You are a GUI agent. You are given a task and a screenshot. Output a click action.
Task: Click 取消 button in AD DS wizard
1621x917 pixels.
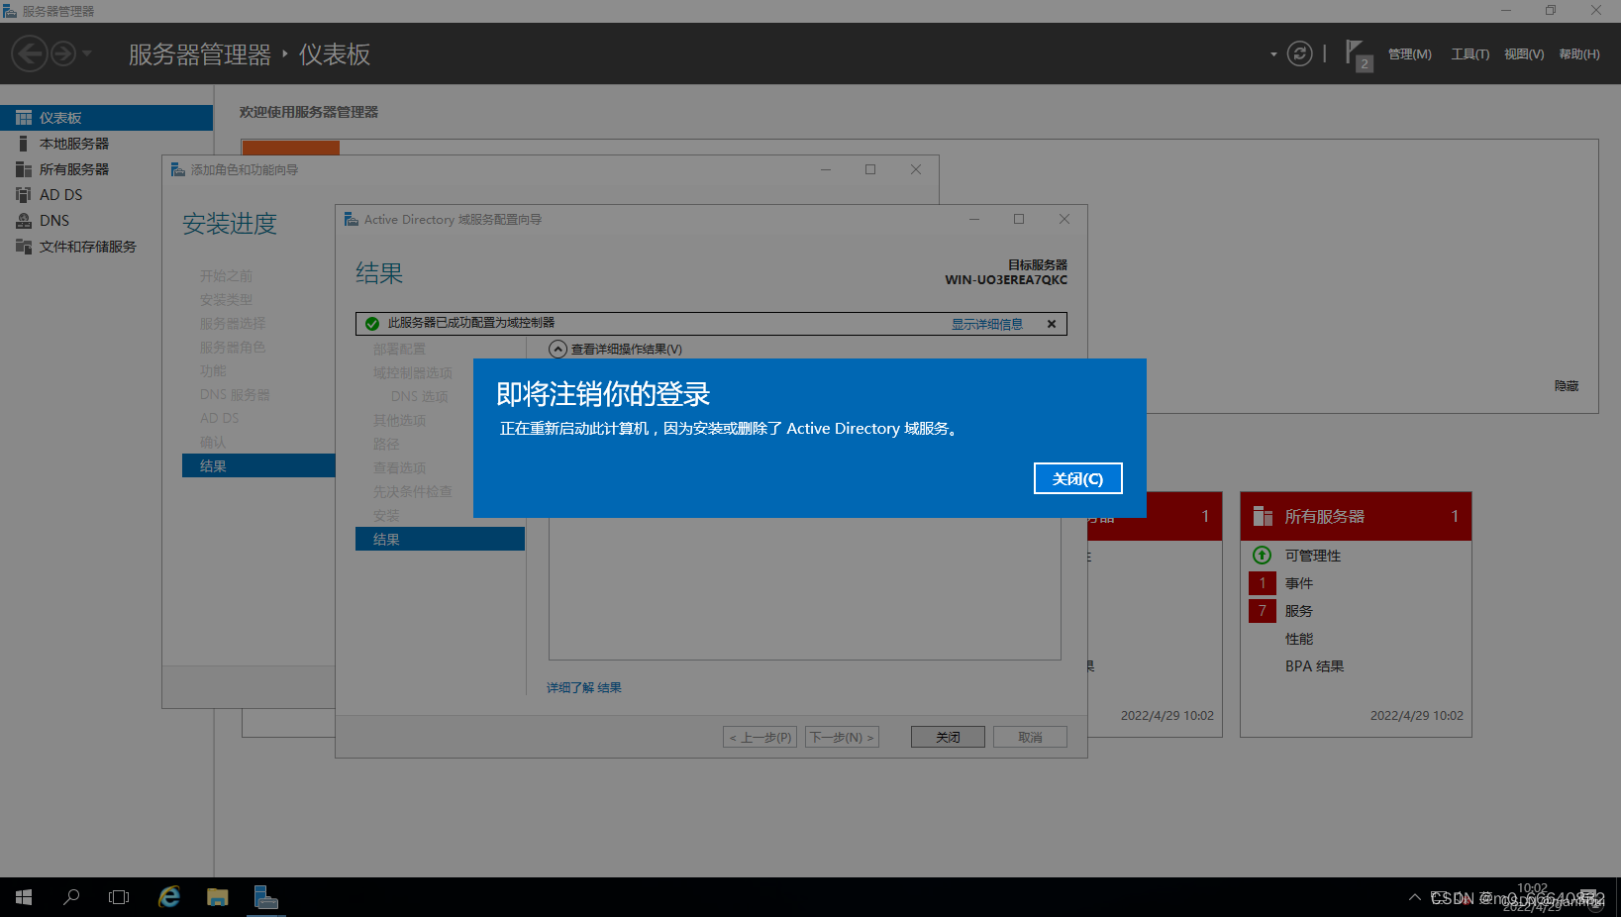click(x=1030, y=737)
